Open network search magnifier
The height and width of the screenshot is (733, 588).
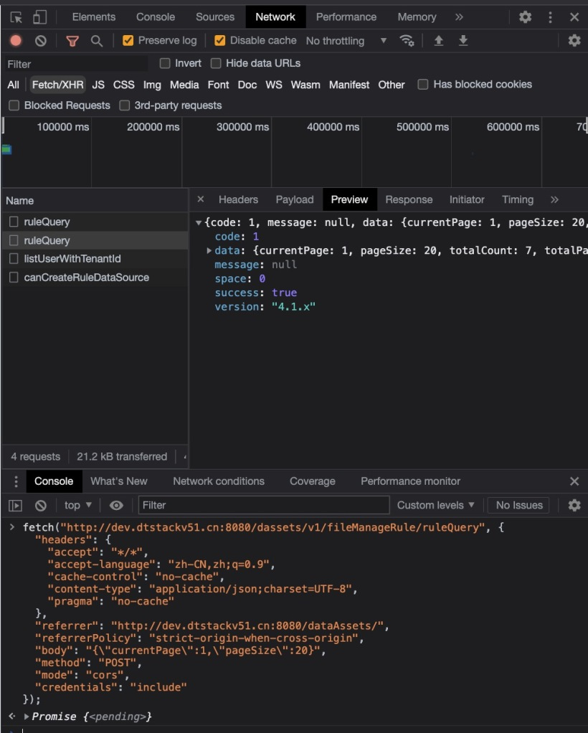pyautogui.click(x=97, y=41)
